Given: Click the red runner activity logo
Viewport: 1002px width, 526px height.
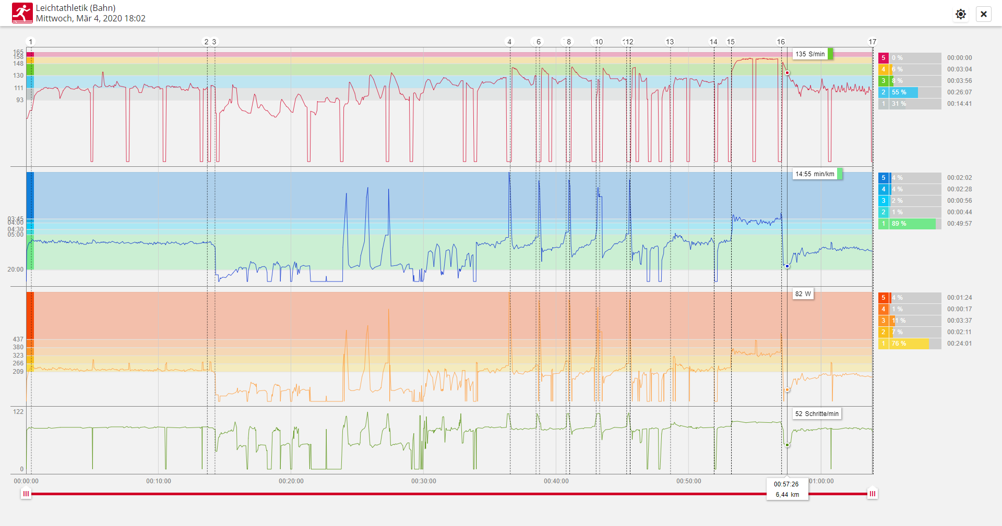Looking at the screenshot, I should click(22, 13).
